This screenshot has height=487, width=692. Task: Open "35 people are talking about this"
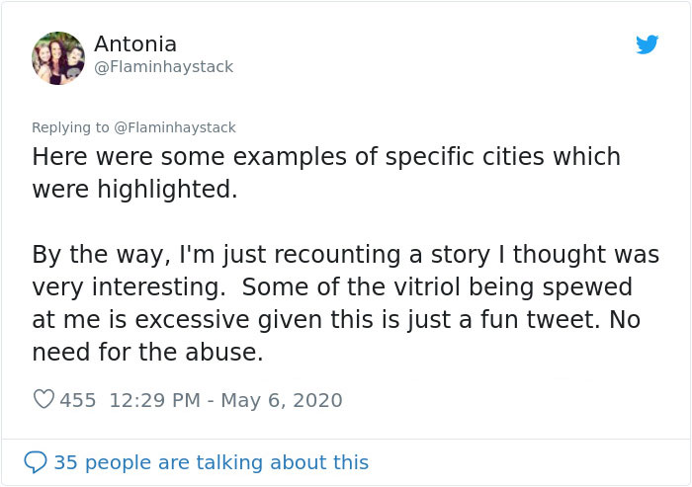[211, 461]
